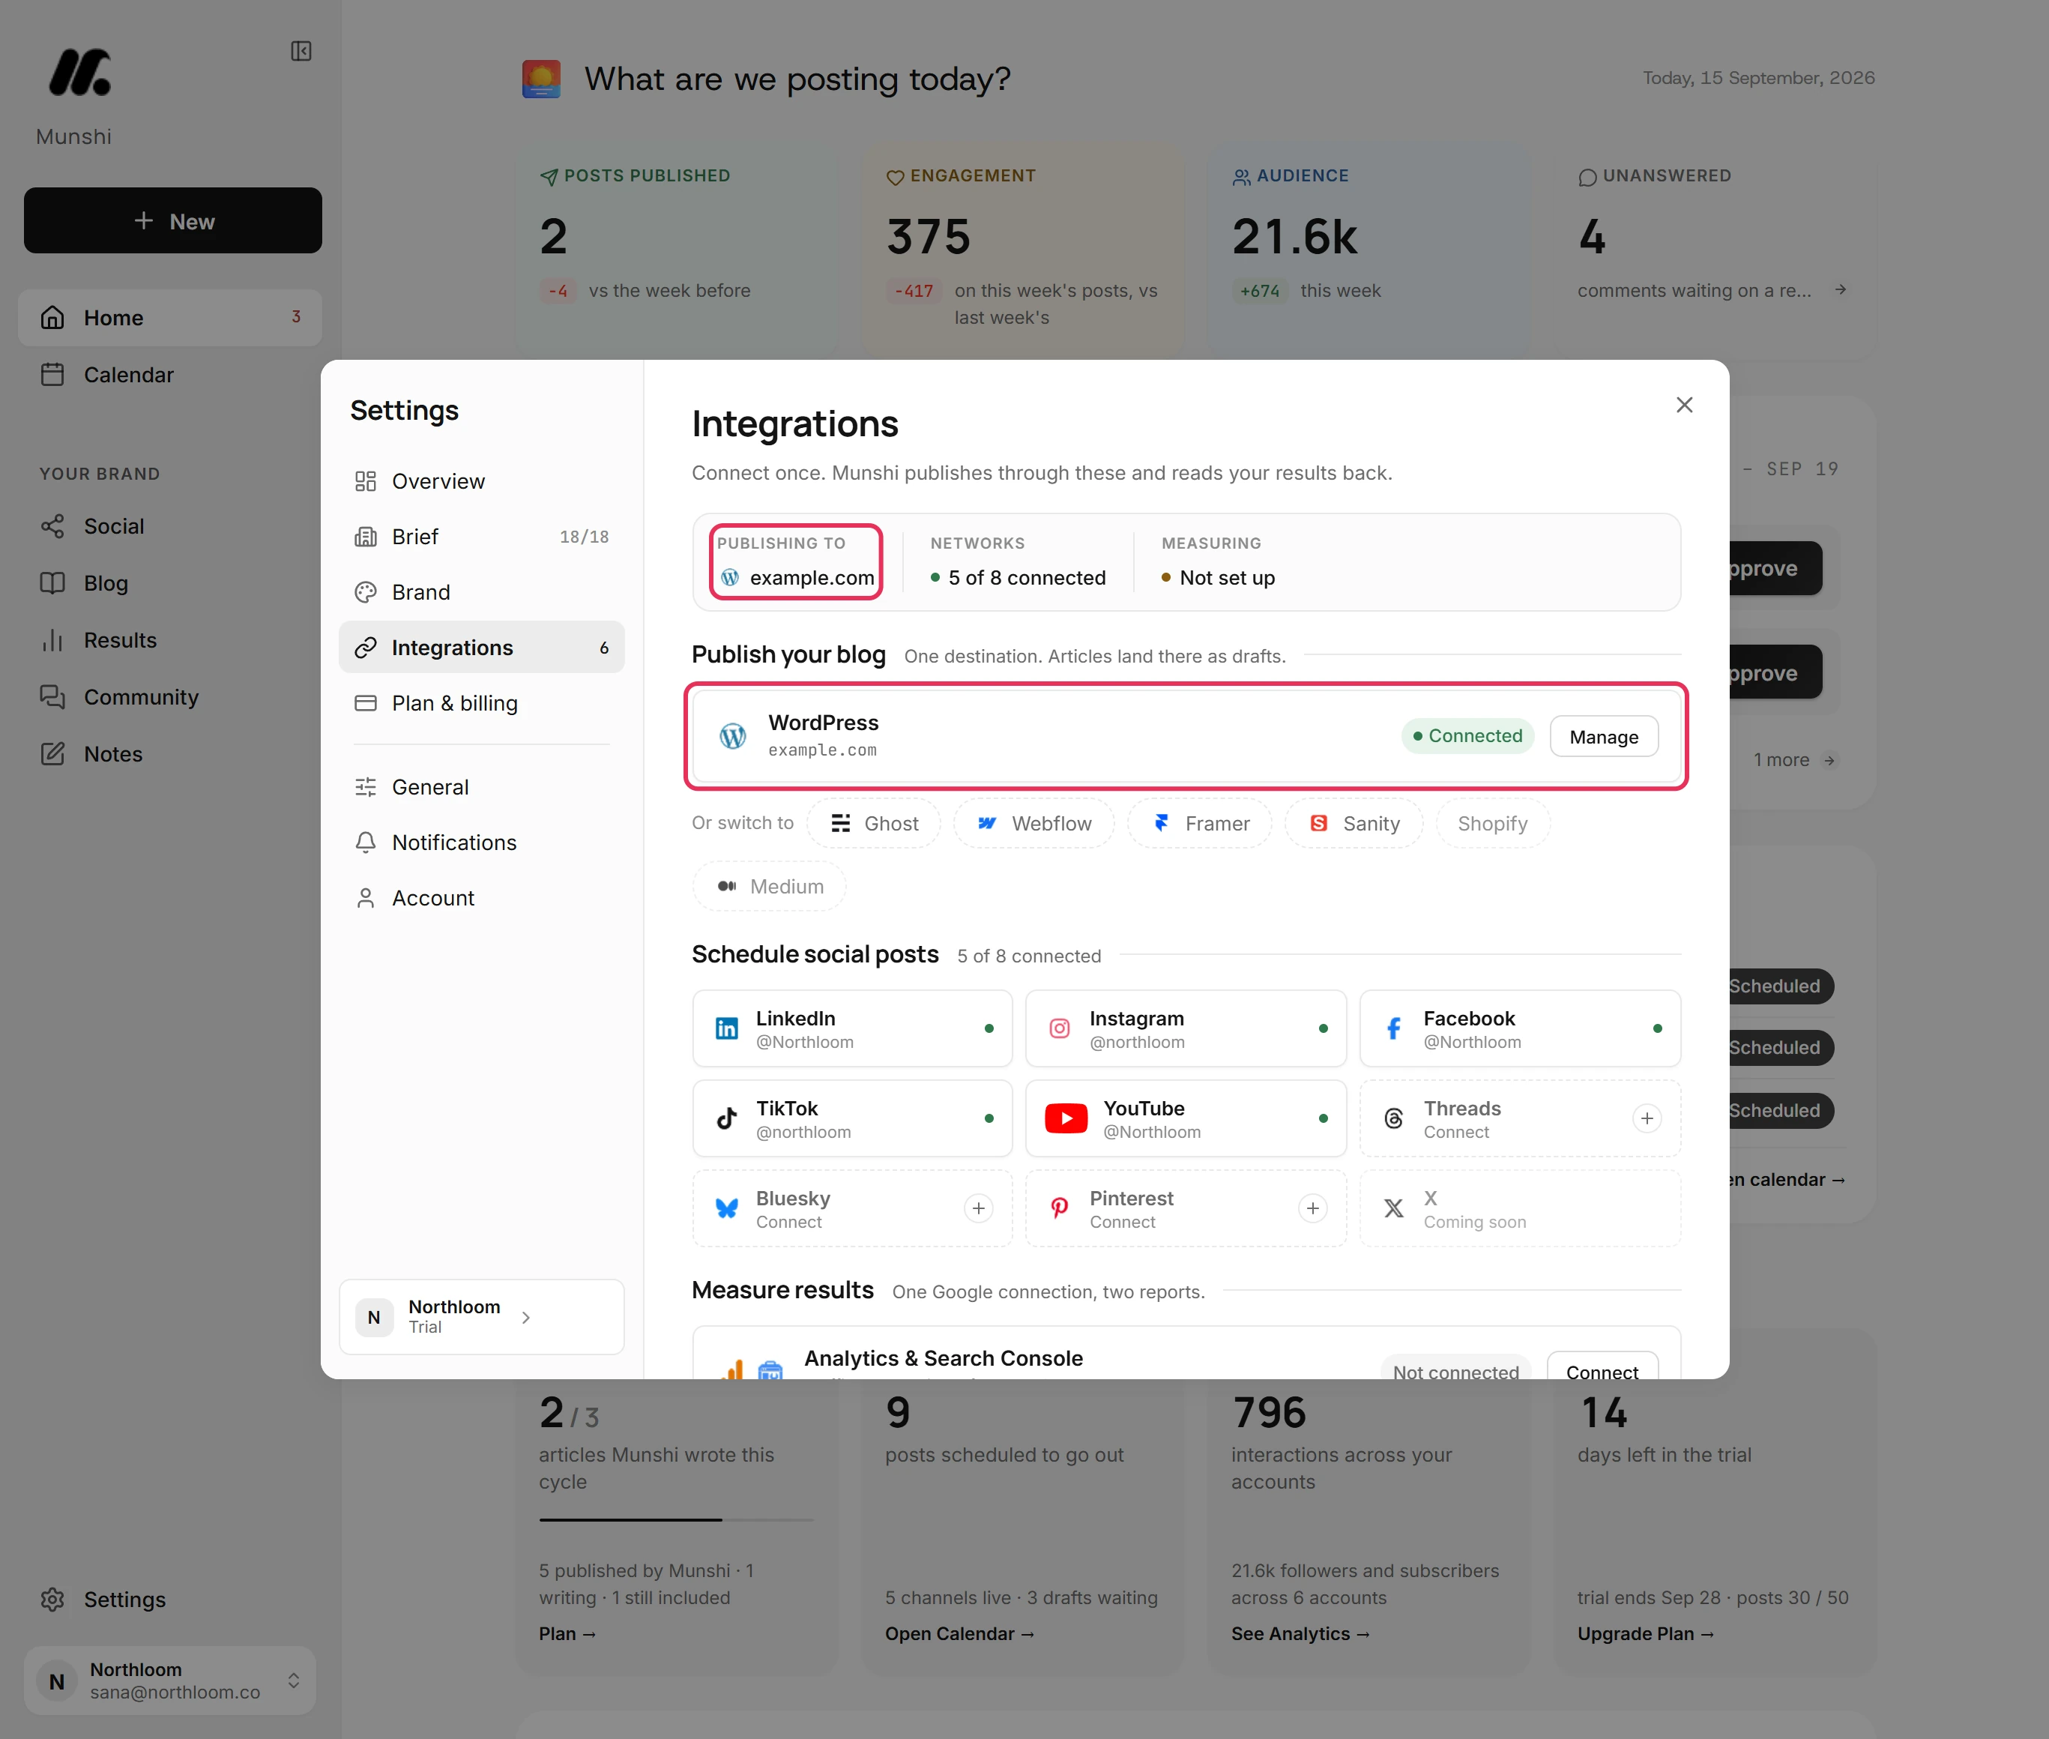Follow the See Analytics → link
Screen dimensions: 2049x1739
[x=1300, y=1633]
